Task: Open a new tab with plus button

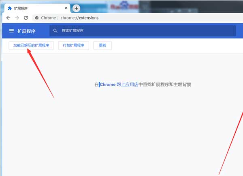Action: pyautogui.click(x=76, y=8)
